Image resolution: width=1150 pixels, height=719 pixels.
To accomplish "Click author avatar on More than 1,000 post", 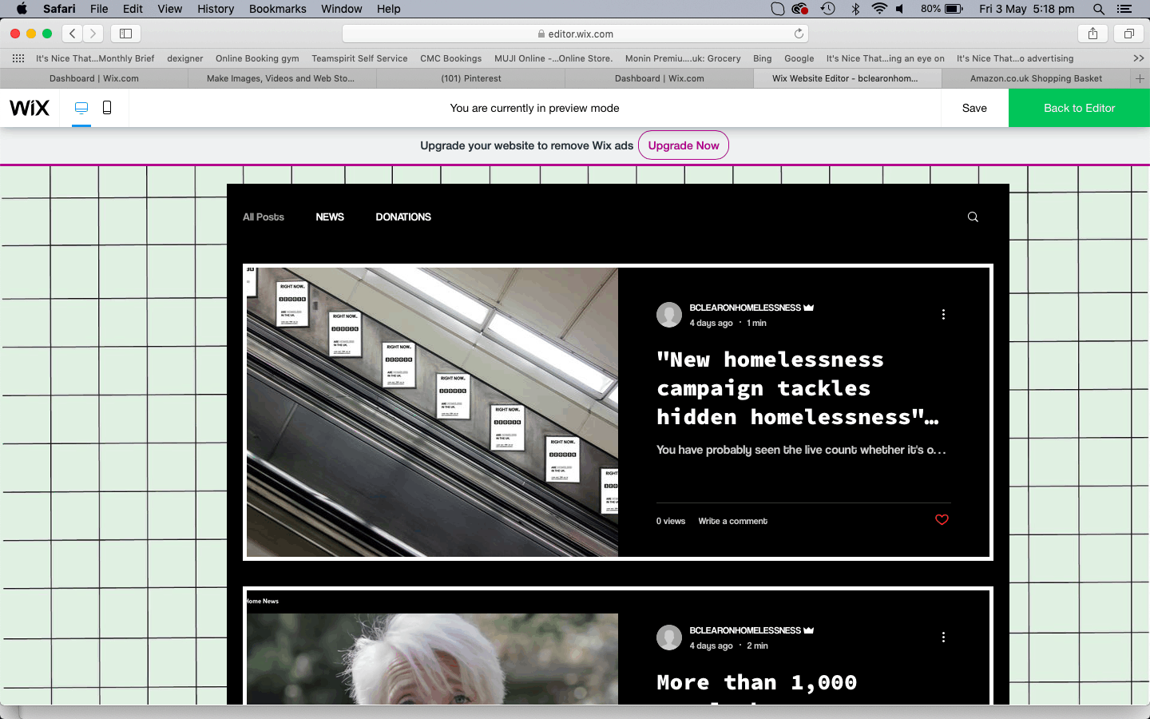I will [669, 638].
